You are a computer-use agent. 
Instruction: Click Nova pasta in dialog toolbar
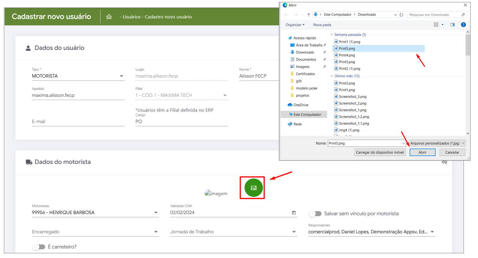322,25
